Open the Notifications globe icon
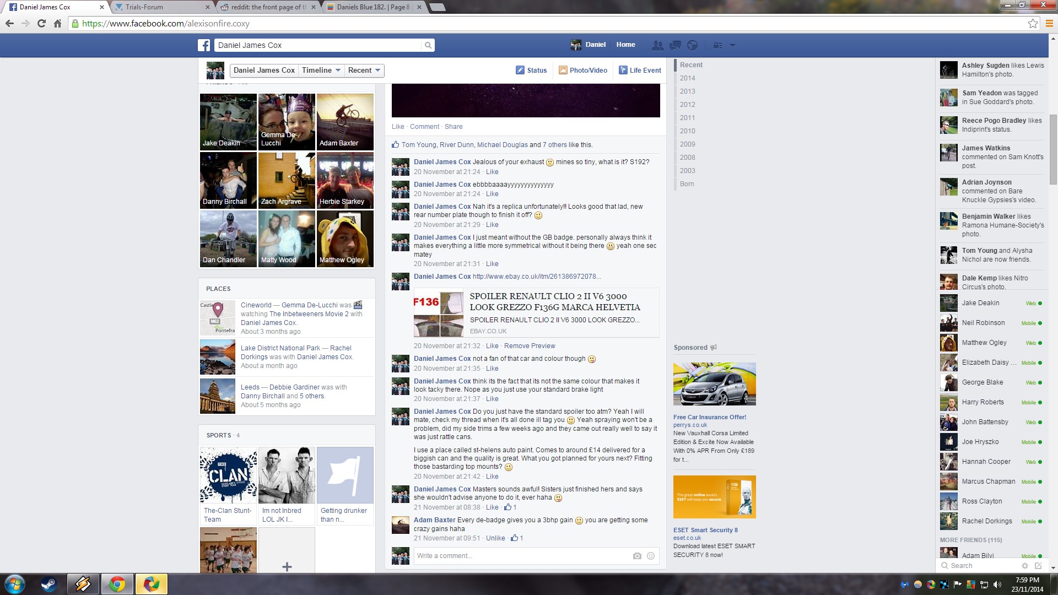The image size is (1058, 595). coord(693,45)
